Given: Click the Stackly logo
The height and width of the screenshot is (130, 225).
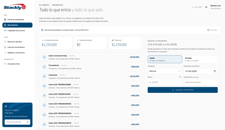Looking at the screenshot, I should tap(15, 7).
